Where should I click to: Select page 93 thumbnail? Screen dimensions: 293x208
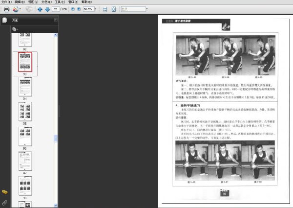[x=25, y=62]
